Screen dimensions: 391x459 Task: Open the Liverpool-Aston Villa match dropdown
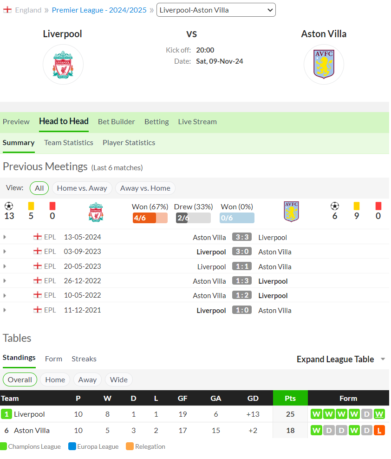click(216, 10)
